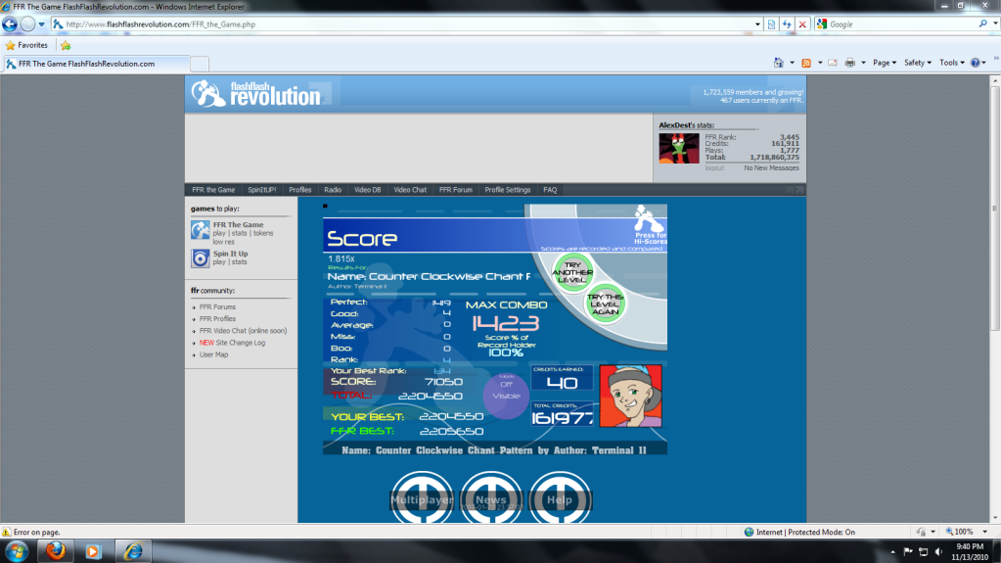Click the browser home icon
The height and width of the screenshot is (563, 1001).
click(778, 63)
